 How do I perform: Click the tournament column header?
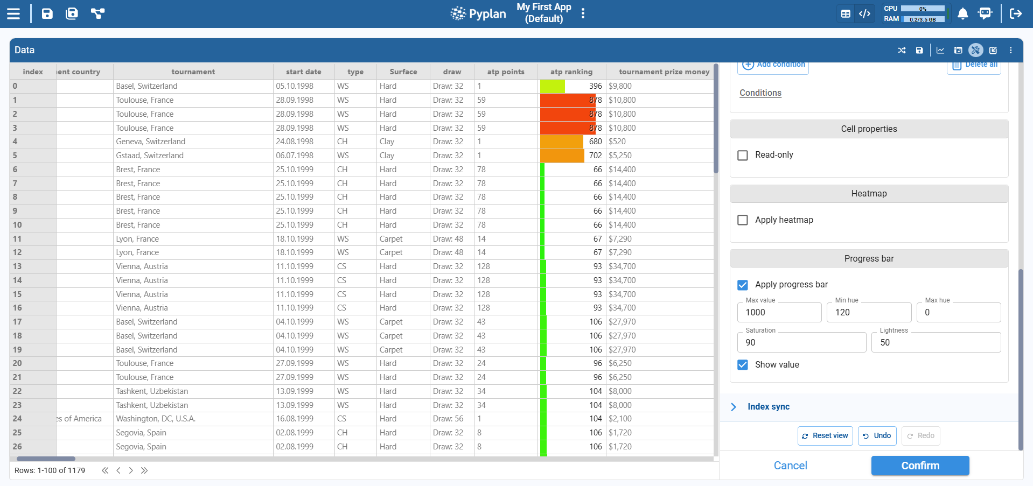[x=193, y=72]
